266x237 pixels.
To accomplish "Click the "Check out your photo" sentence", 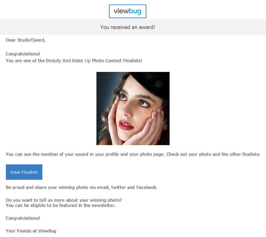I will pos(213,154).
